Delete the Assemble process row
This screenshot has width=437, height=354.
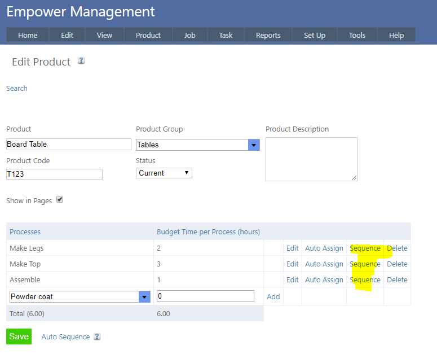(x=397, y=280)
